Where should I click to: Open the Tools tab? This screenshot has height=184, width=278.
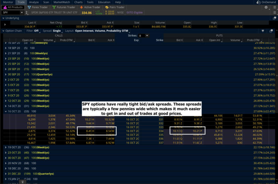90,2
